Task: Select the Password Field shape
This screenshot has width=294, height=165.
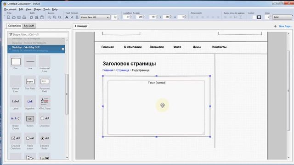Action: pyautogui.click(x=45, y=84)
